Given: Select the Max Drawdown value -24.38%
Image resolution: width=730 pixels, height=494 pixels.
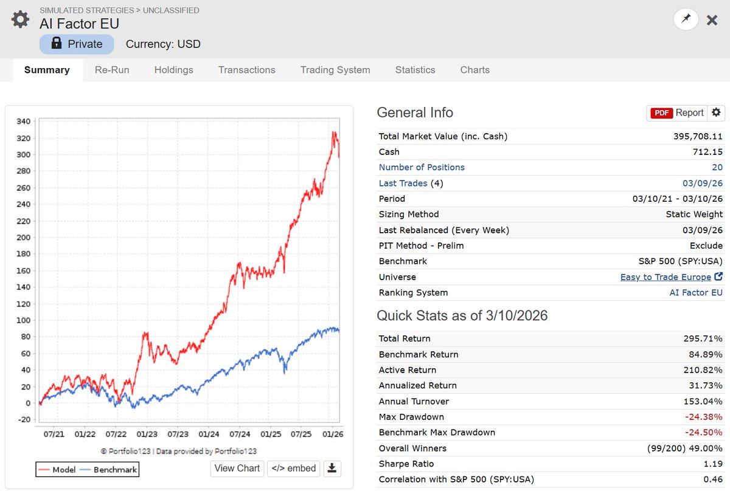Looking at the screenshot, I should (x=704, y=417).
